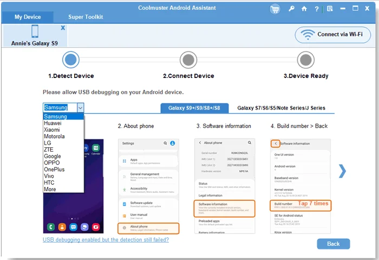Click the Software update icon in Settings
The width and height of the screenshot is (379, 260).
(x=124, y=204)
